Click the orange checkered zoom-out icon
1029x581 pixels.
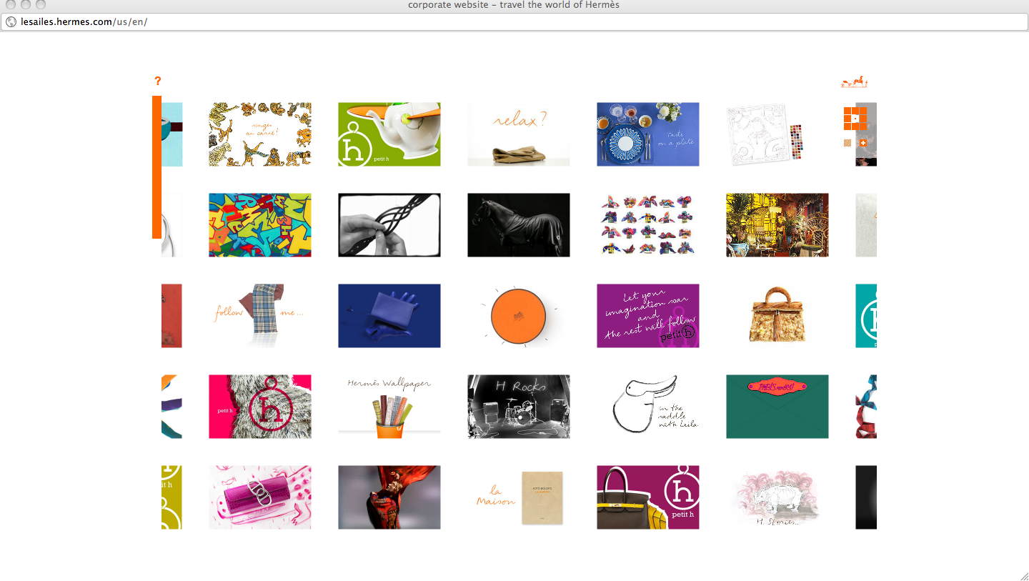coord(847,143)
